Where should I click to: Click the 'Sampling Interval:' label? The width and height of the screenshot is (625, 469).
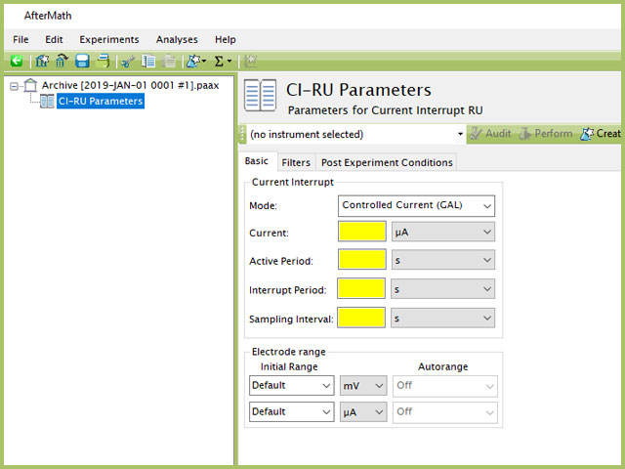coord(291,320)
